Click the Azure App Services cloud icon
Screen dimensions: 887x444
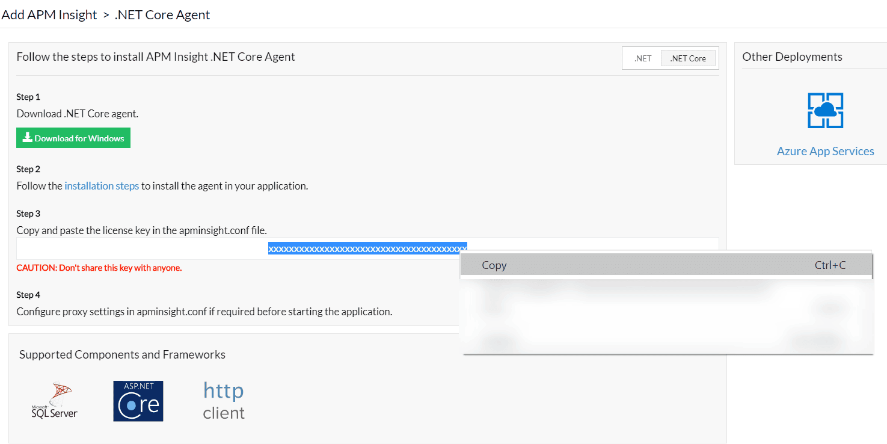coord(824,111)
